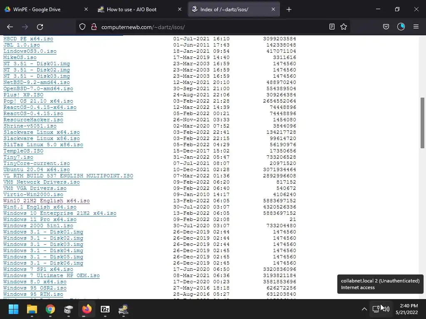Click Windows_7_SP1_x64.iso link
This screenshot has height=319, width=426.
coord(38,270)
